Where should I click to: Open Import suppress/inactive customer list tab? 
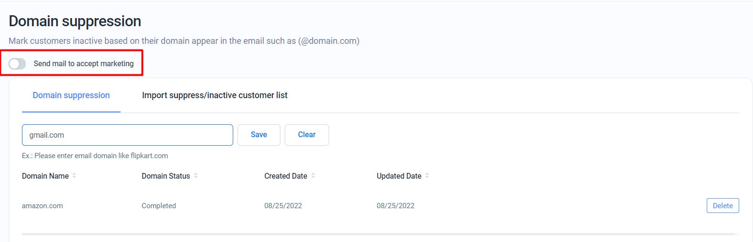(x=215, y=95)
